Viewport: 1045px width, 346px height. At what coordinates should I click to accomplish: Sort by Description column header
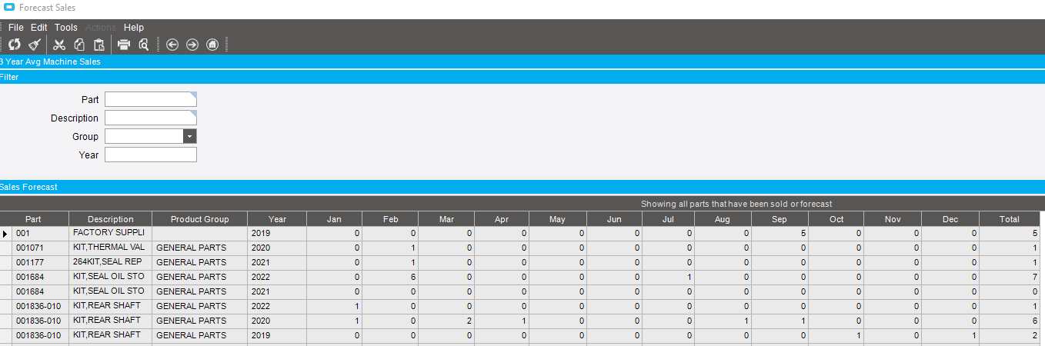pos(111,219)
